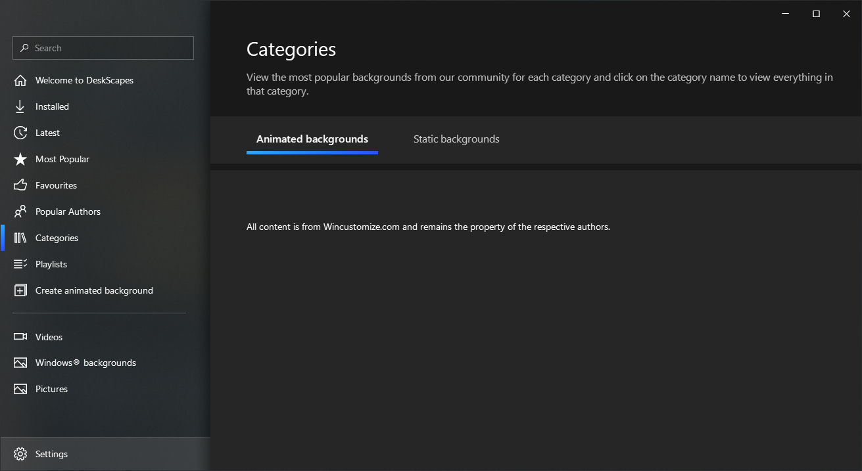The image size is (862, 471).
Task: Select the Categories label in the navigation
Action: pyautogui.click(x=57, y=238)
